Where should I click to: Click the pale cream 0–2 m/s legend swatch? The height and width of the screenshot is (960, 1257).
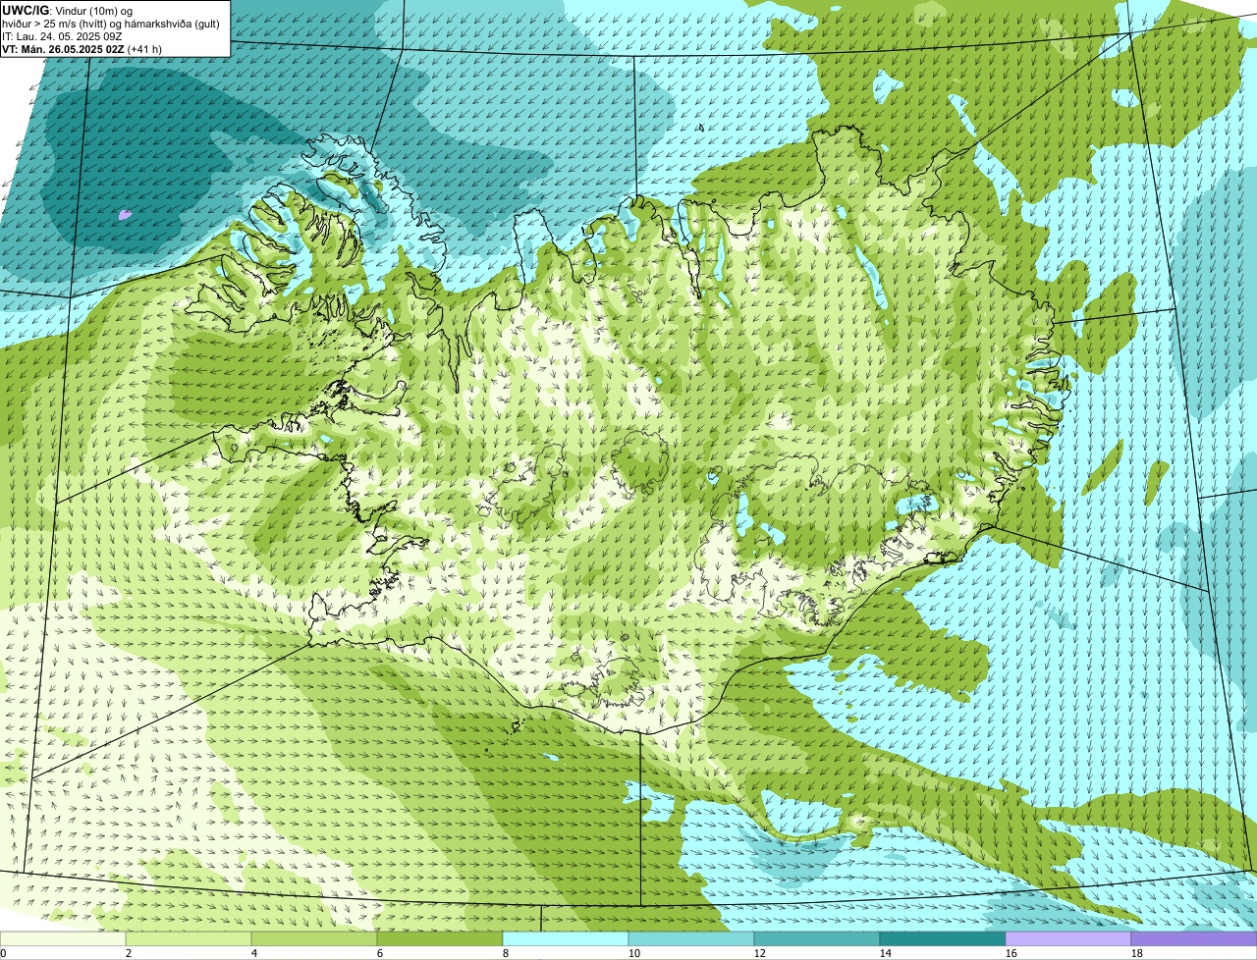pyautogui.click(x=63, y=938)
